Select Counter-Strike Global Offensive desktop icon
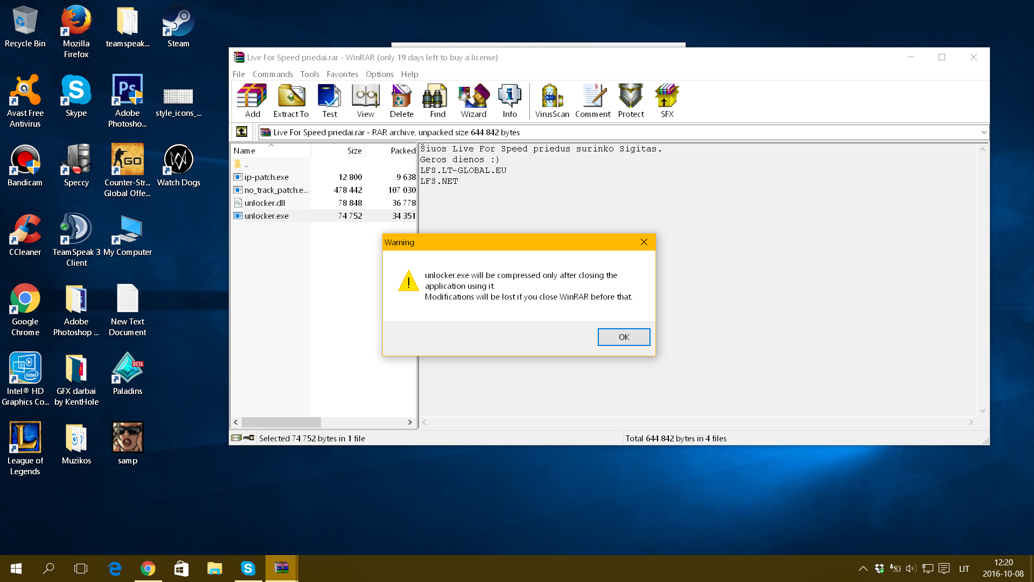Image resolution: width=1034 pixels, height=582 pixels. click(x=127, y=170)
